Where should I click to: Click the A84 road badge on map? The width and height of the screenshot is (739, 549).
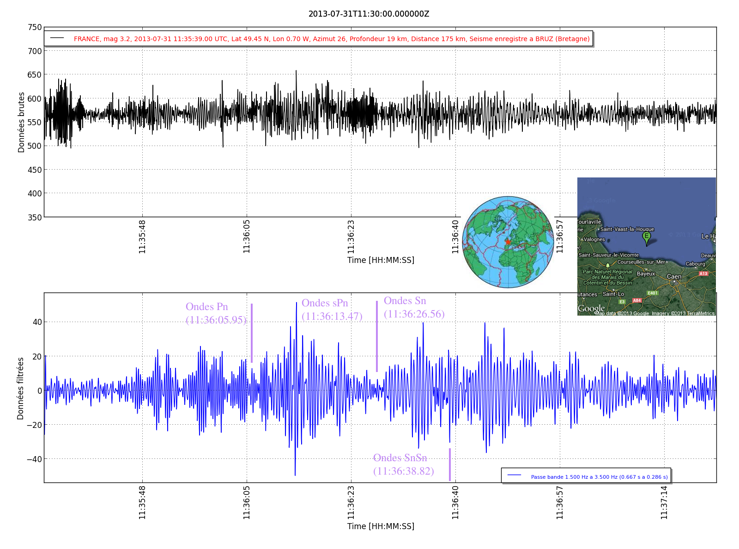[x=637, y=300]
